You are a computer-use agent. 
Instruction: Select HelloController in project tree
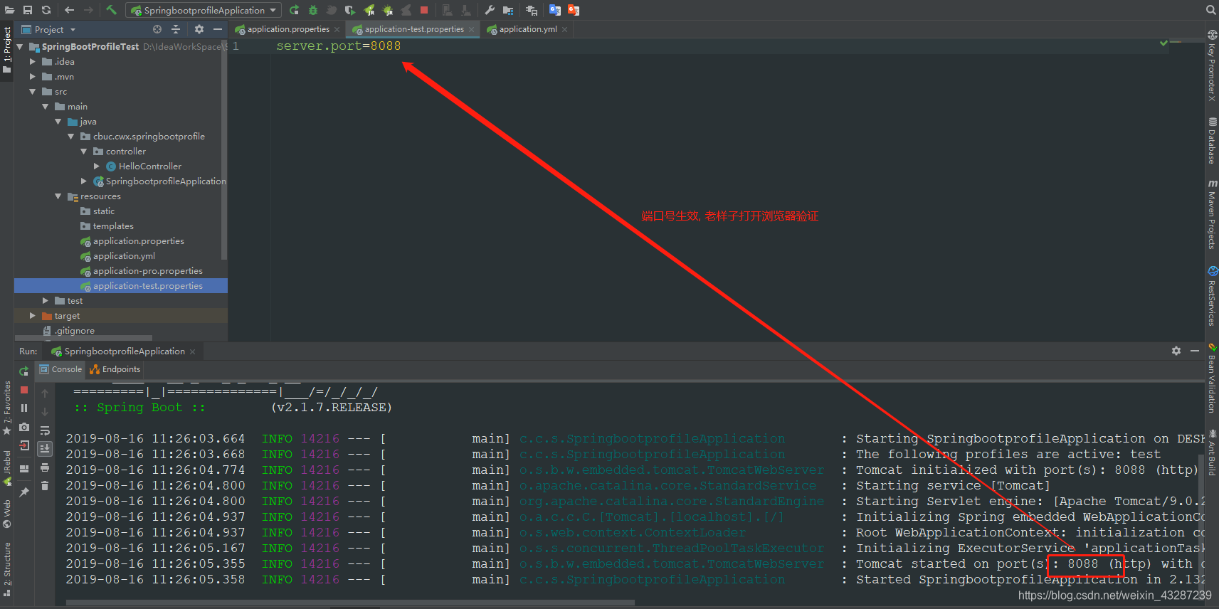point(149,166)
